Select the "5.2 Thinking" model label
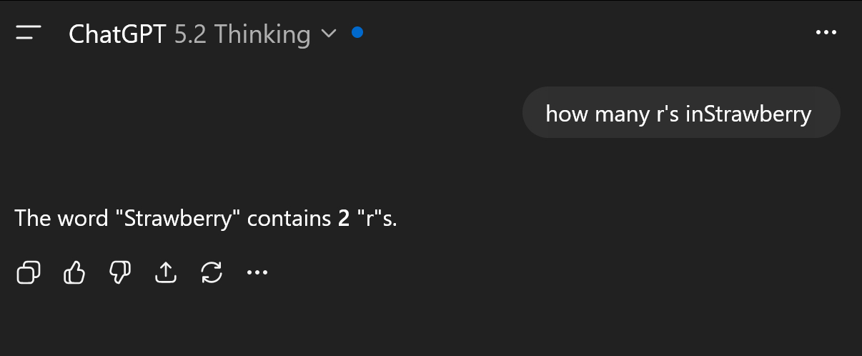862x356 pixels. pyautogui.click(x=242, y=34)
